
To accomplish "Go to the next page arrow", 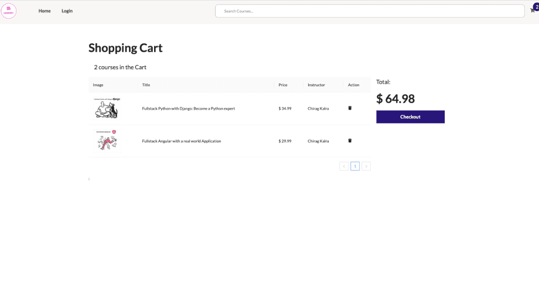I will (x=366, y=166).
